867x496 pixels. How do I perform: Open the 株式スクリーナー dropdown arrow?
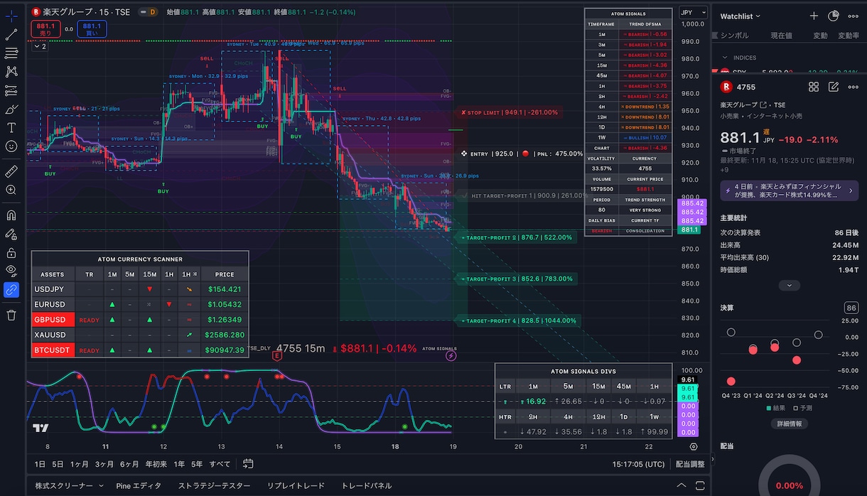click(101, 486)
